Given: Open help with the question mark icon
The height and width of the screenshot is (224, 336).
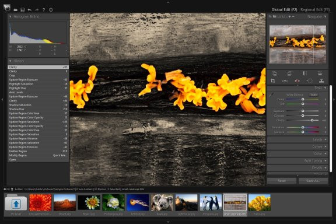Looking at the screenshot, I should [x=44, y=10].
